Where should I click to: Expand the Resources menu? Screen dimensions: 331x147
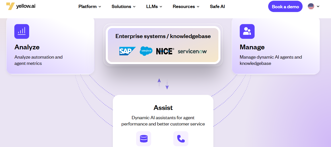coord(186,7)
